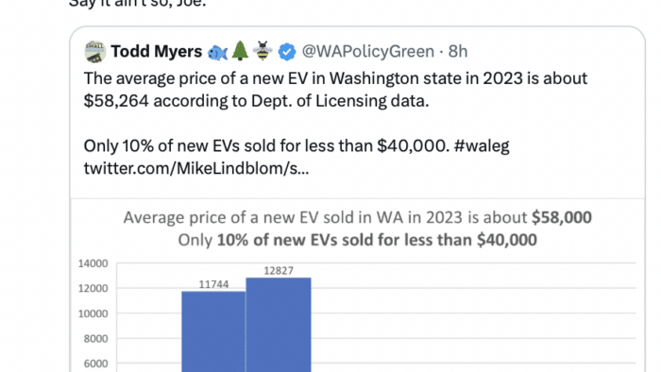Click the $58,264 tweet text line
Screen dimensions: 661x372
(x=256, y=101)
